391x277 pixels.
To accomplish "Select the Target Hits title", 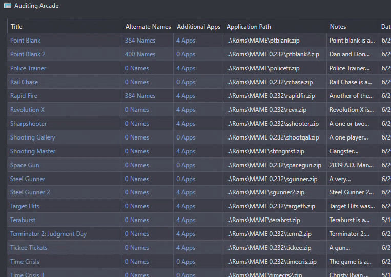I will coord(25,206).
